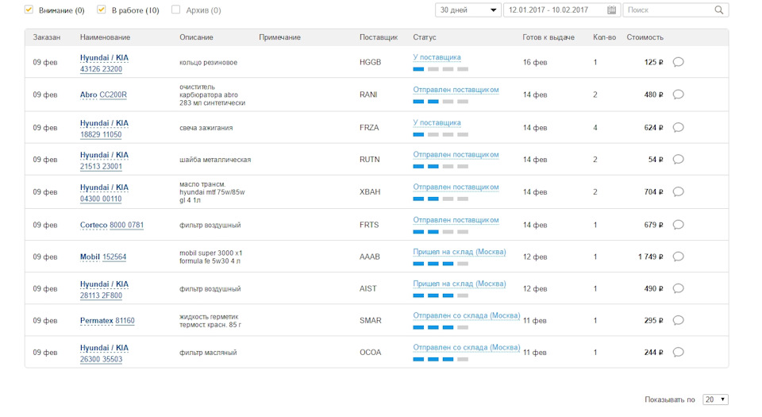Open the 30 дней period dropdown
This screenshot has width=762, height=417.
(x=468, y=10)
